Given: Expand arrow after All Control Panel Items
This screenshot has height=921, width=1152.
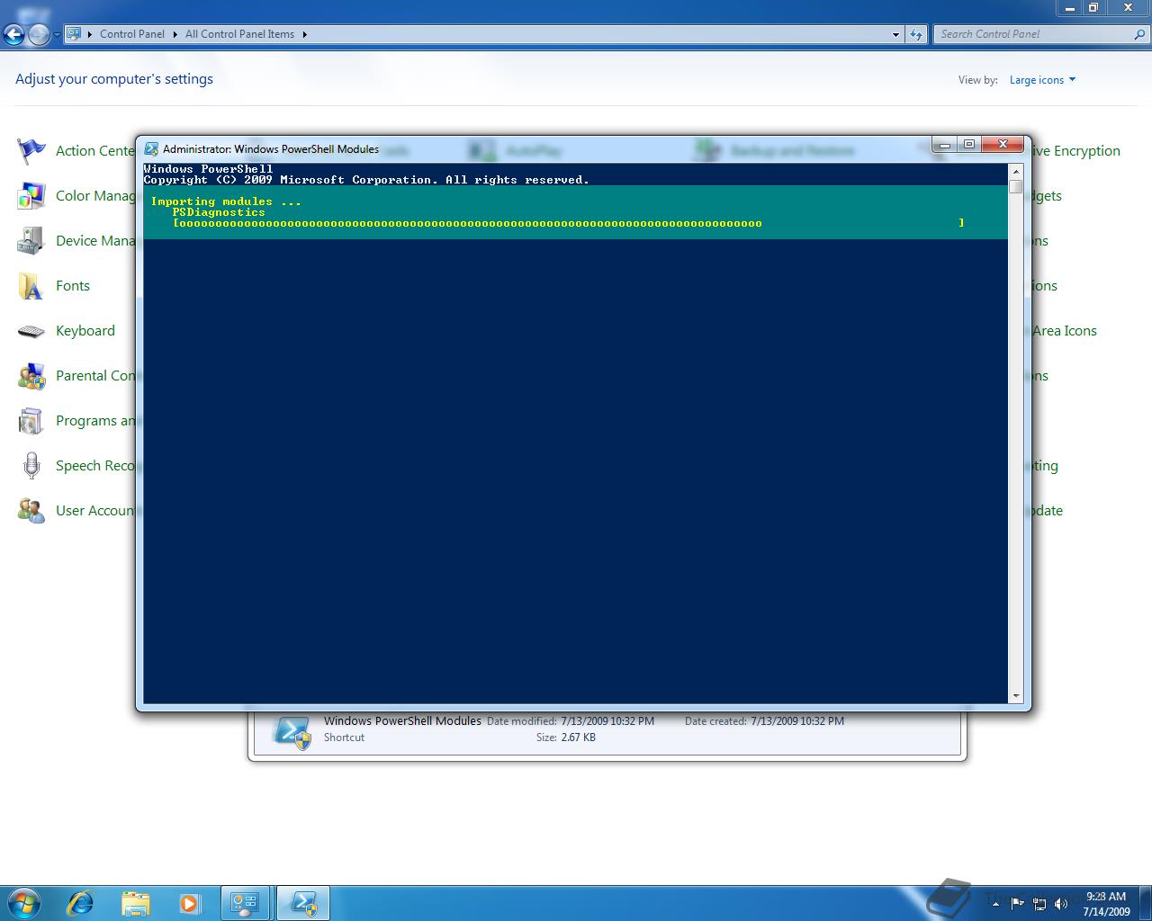Looking at the screenshot, I should (304, 34).
